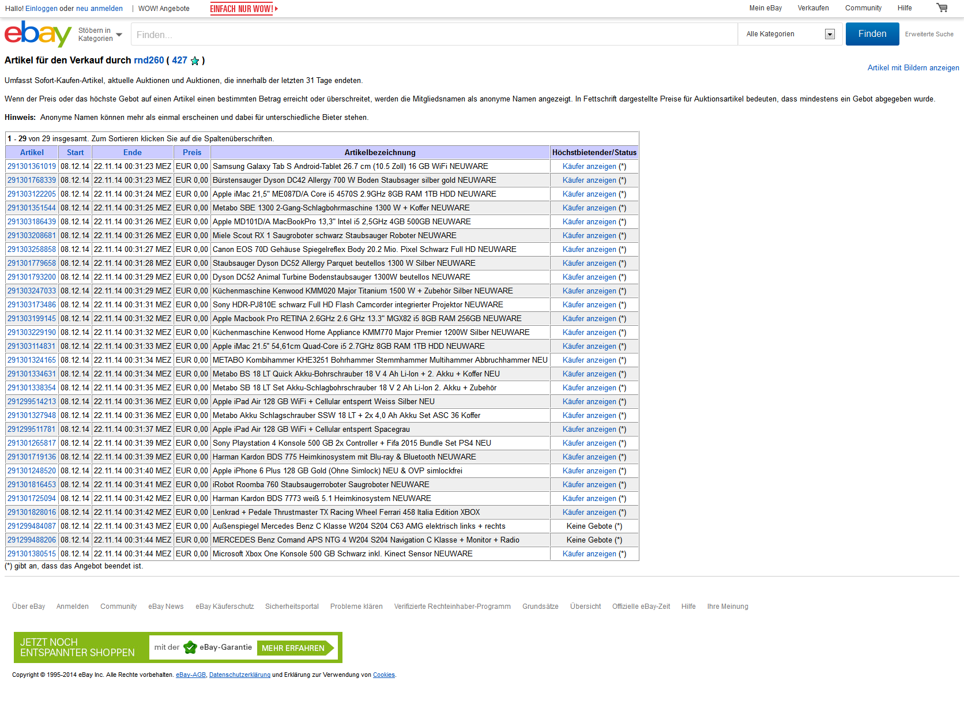This screenshot has height=708, width=964.
Task: Click MEHR ERFAHREN button in green banner
Action: 296,648
